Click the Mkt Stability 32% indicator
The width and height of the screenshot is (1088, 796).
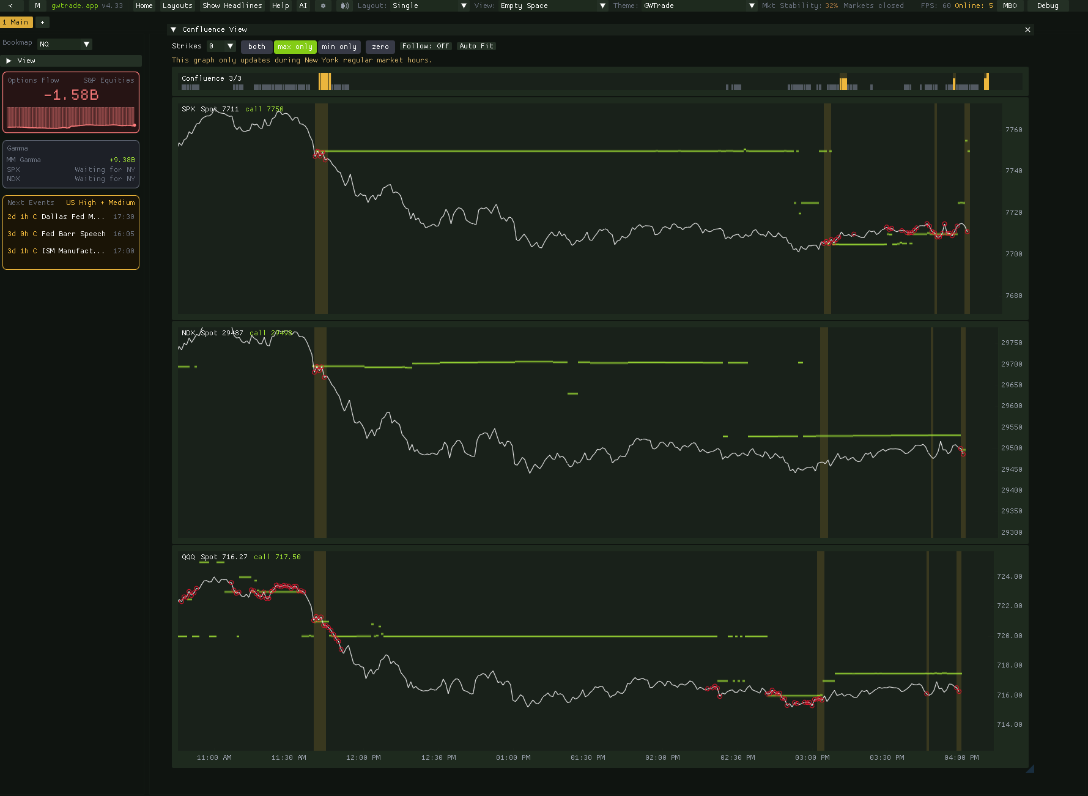(800, 6)
